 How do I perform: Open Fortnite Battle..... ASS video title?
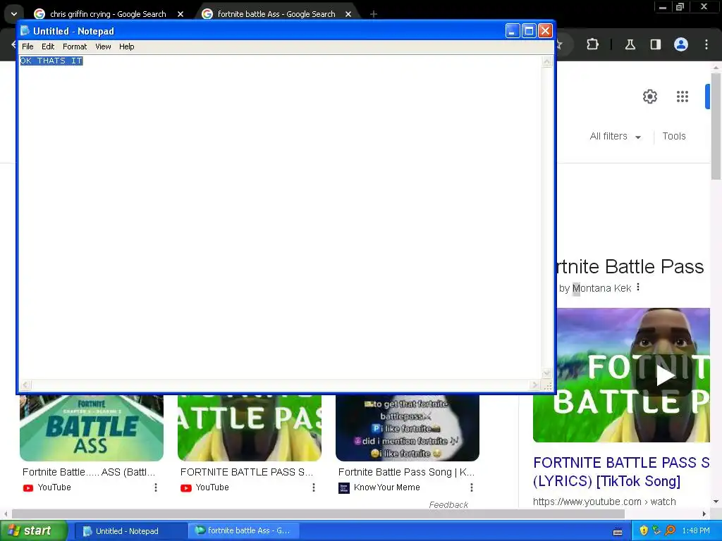(x=89, y=472)
